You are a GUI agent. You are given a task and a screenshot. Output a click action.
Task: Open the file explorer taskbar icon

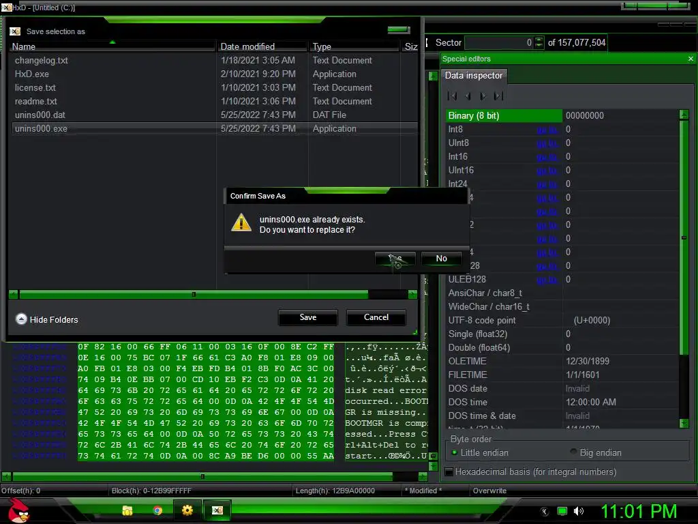127,510
